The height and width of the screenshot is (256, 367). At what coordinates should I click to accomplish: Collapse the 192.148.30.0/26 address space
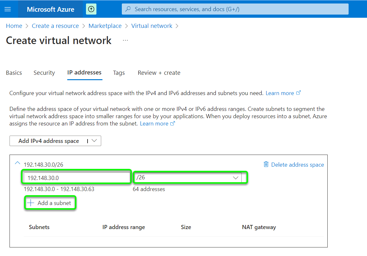pos(17,163)
